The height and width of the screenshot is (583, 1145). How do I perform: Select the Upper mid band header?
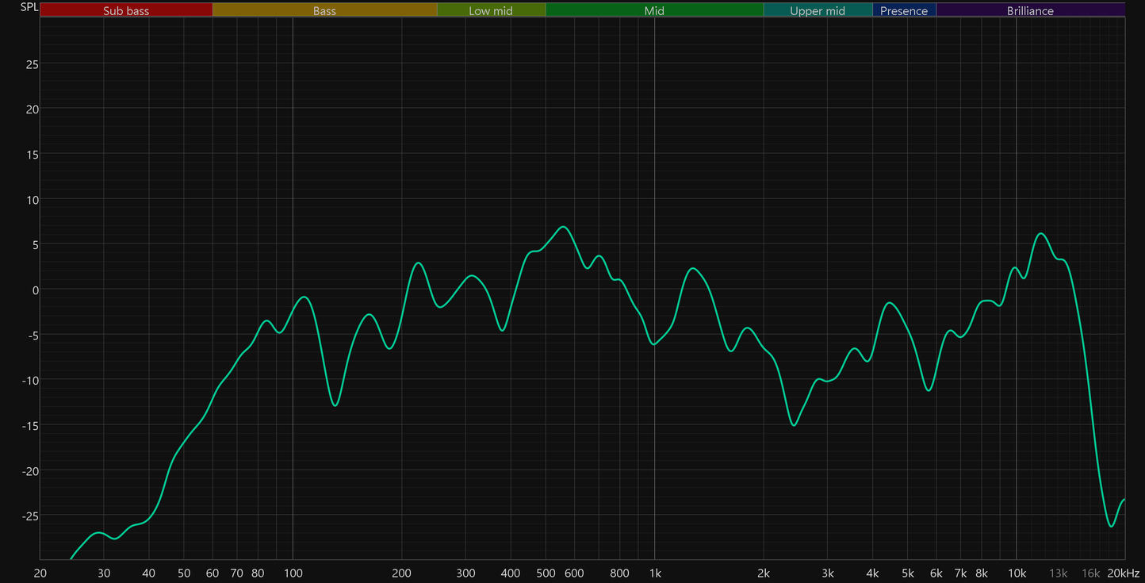818,10
